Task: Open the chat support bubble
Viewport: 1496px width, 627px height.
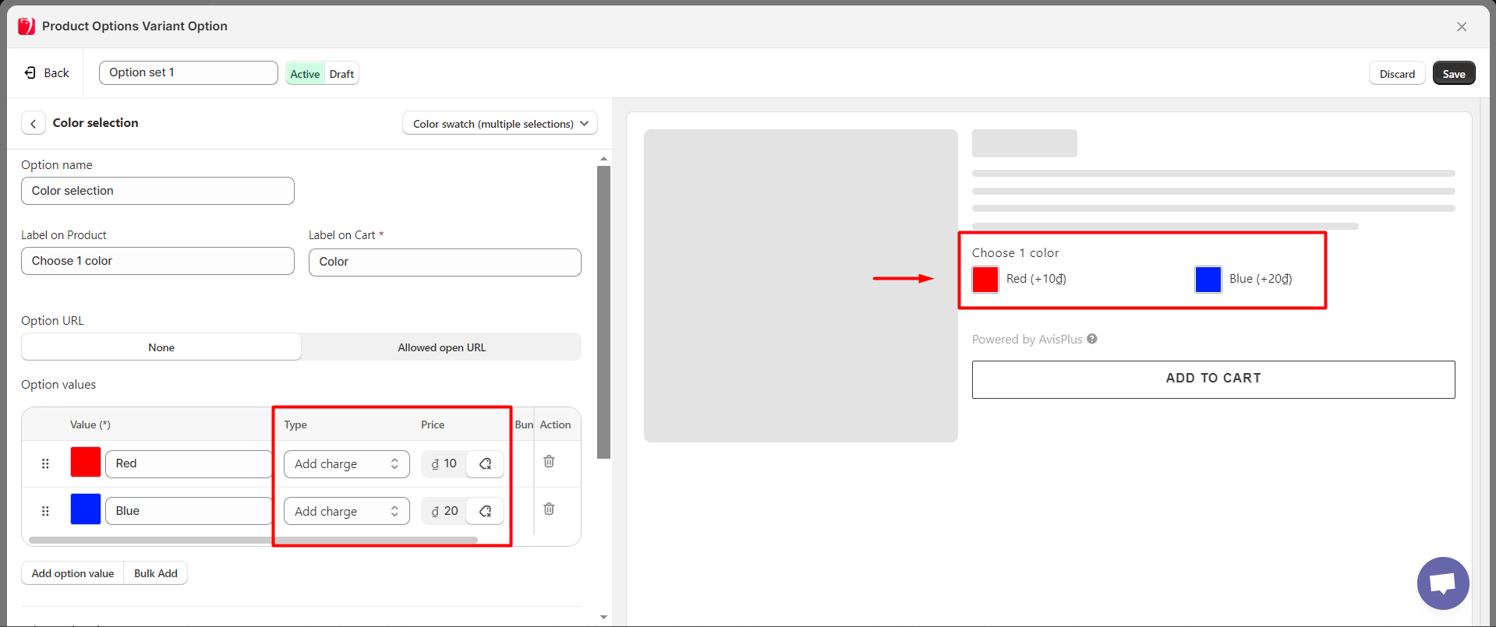Action: coord(1442,583)
